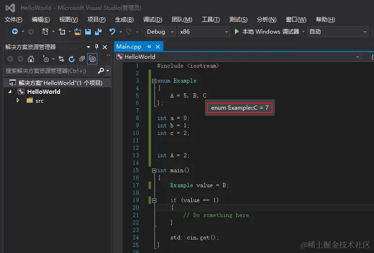This screenshot has height=253, width=374.
Task: Expand the src folder arrow
Action: pos(18,100)
